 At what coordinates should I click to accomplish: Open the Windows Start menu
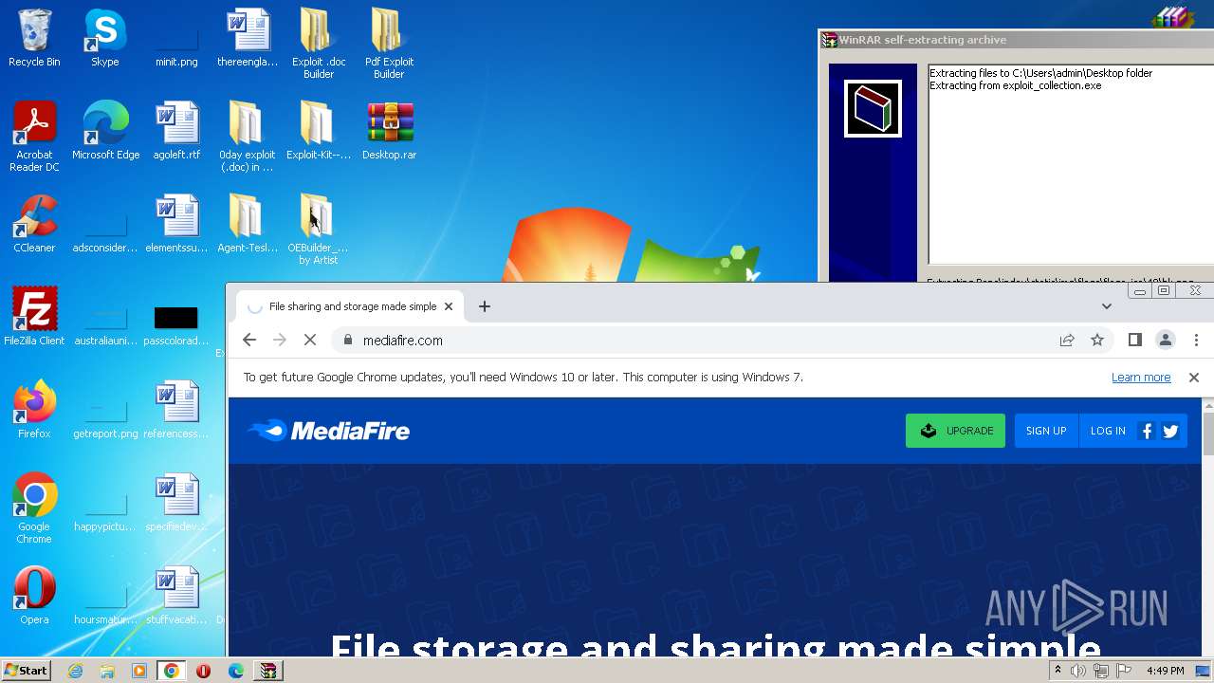click(x=26, y=671)
